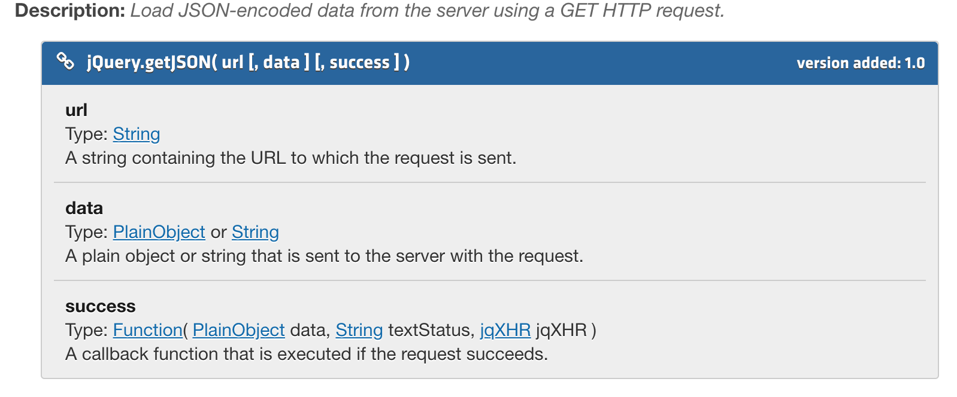Click the jQuery.getJSON signature heading text
Screen dimensions: 957x397
click(x=248, y=62)
